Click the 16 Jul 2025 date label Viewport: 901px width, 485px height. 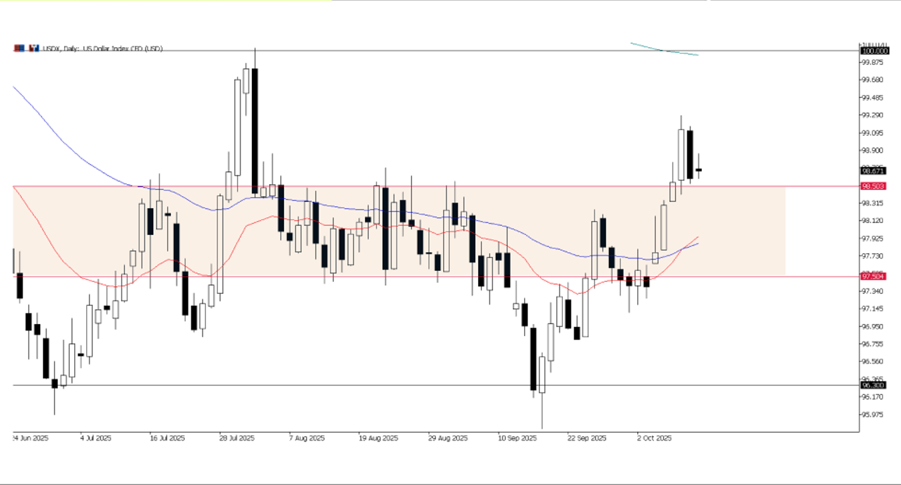(167, 438)
